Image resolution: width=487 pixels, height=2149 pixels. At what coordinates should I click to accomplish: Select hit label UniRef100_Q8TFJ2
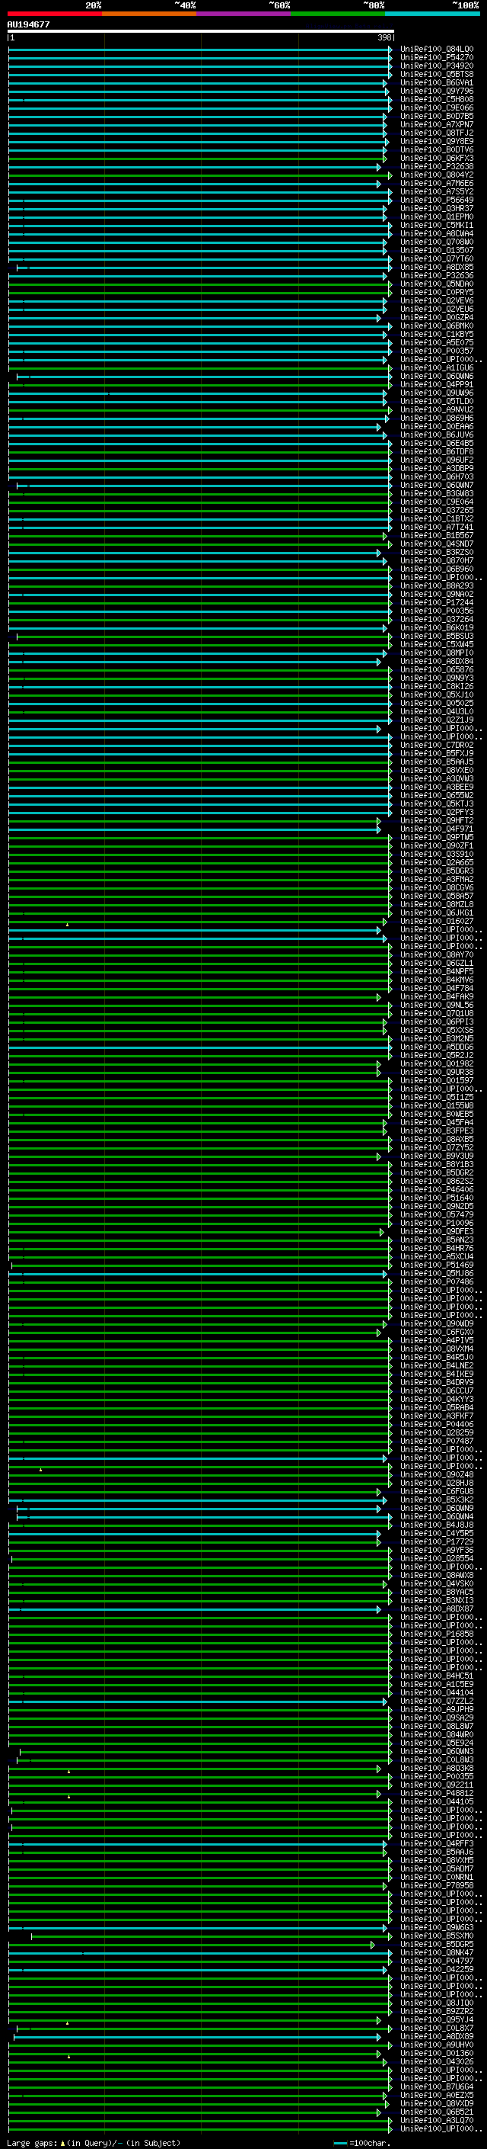pos(437,133)
